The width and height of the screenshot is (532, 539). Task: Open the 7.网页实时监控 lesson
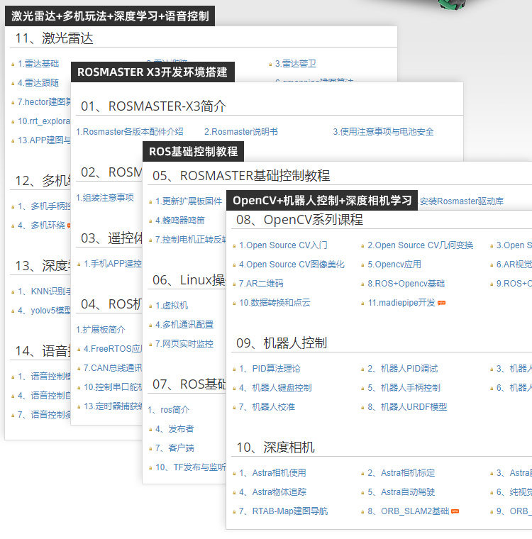coord(184,344)
